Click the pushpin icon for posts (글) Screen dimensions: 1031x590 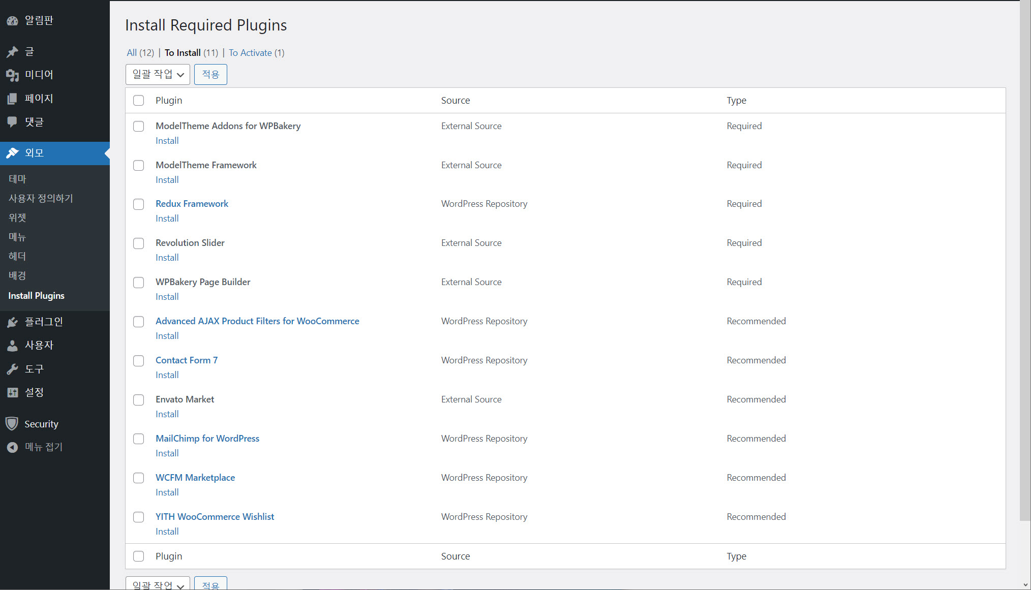click(12, 52)
